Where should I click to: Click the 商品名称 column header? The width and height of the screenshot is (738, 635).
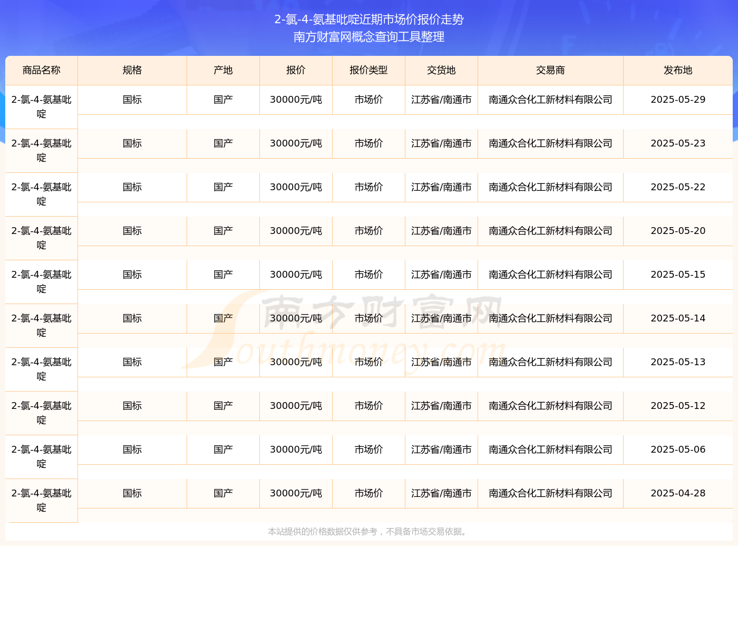[x=42, y=70]
